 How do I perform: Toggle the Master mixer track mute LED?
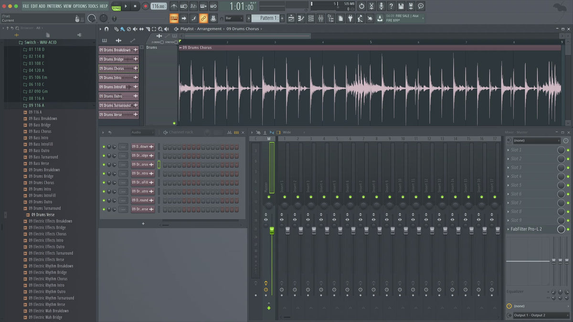[269, 197]
